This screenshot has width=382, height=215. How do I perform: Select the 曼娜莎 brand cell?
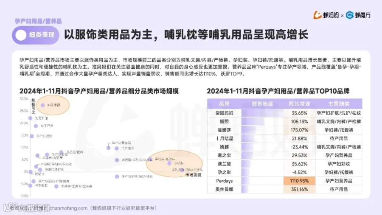pyautogui.click(x=224, y=130)
